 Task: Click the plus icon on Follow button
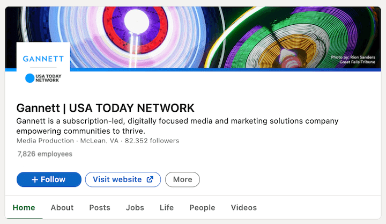click(35, 179)
